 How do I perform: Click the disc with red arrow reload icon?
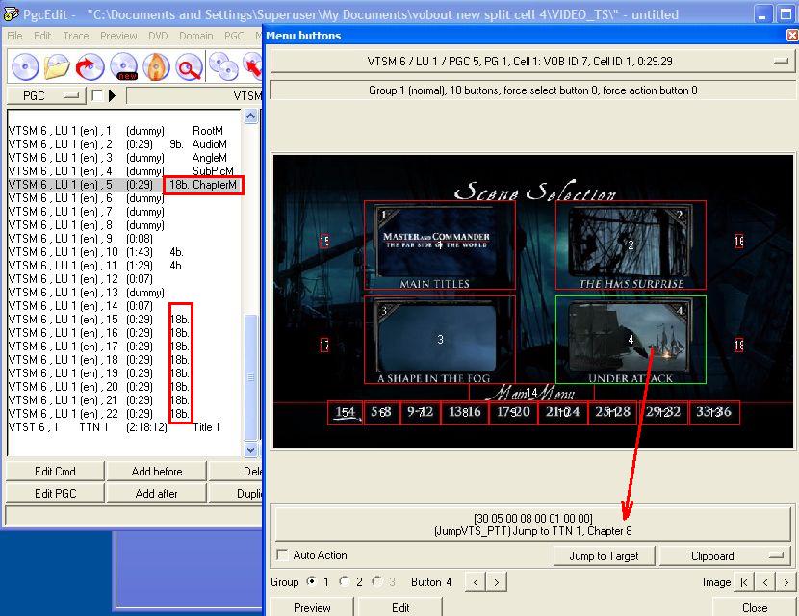tap(90, 66)
